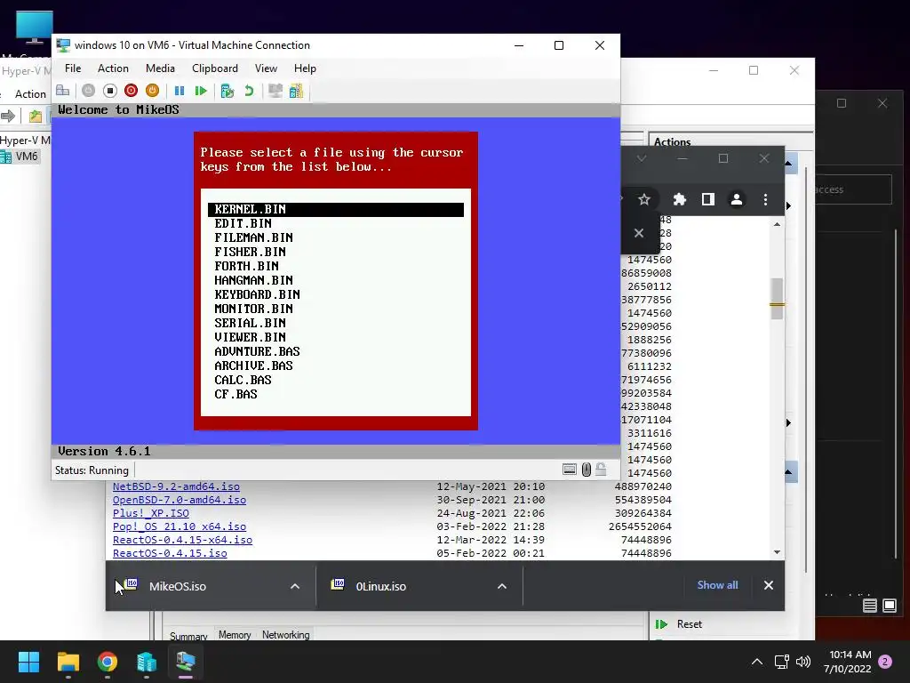Click Reset in the Hyper-V Actions pane
Screen dimensions: 910x683
pos(689,624)
